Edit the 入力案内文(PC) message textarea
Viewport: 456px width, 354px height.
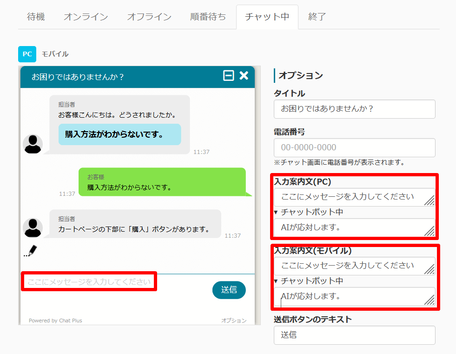(x=355, y=197)
